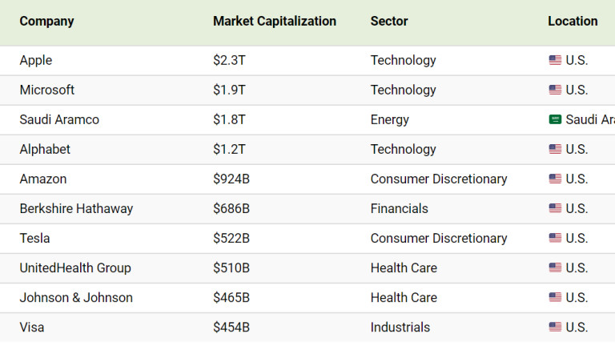
Task: Click the U.S. flag in Berkshire Hathaway's row
Action: [x=555, y=208]
